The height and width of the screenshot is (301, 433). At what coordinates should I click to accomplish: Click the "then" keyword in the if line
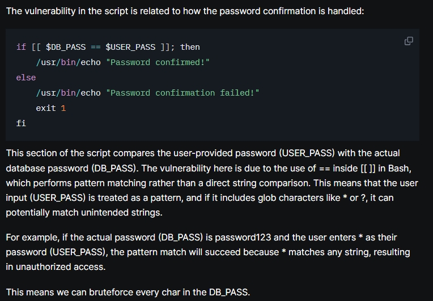190,47
